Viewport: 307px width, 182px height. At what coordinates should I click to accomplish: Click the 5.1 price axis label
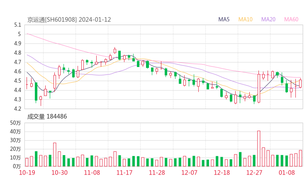tap(17, 25)
